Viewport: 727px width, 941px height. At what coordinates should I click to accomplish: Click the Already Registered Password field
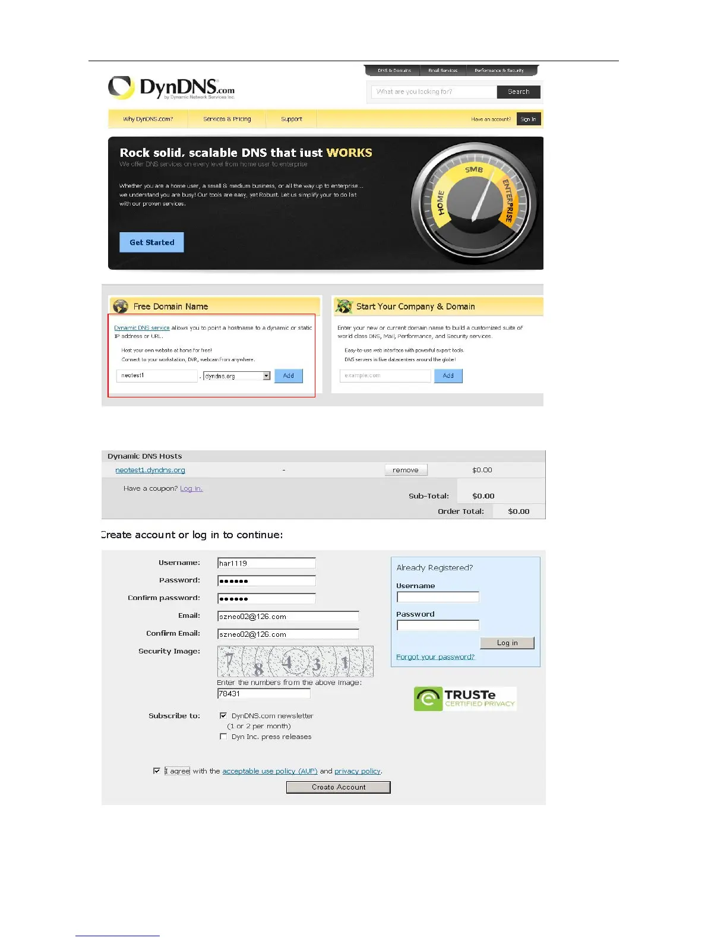pos(438,626)
